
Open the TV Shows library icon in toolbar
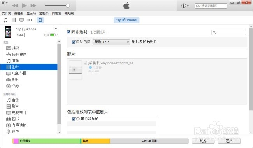pos(22,20)
